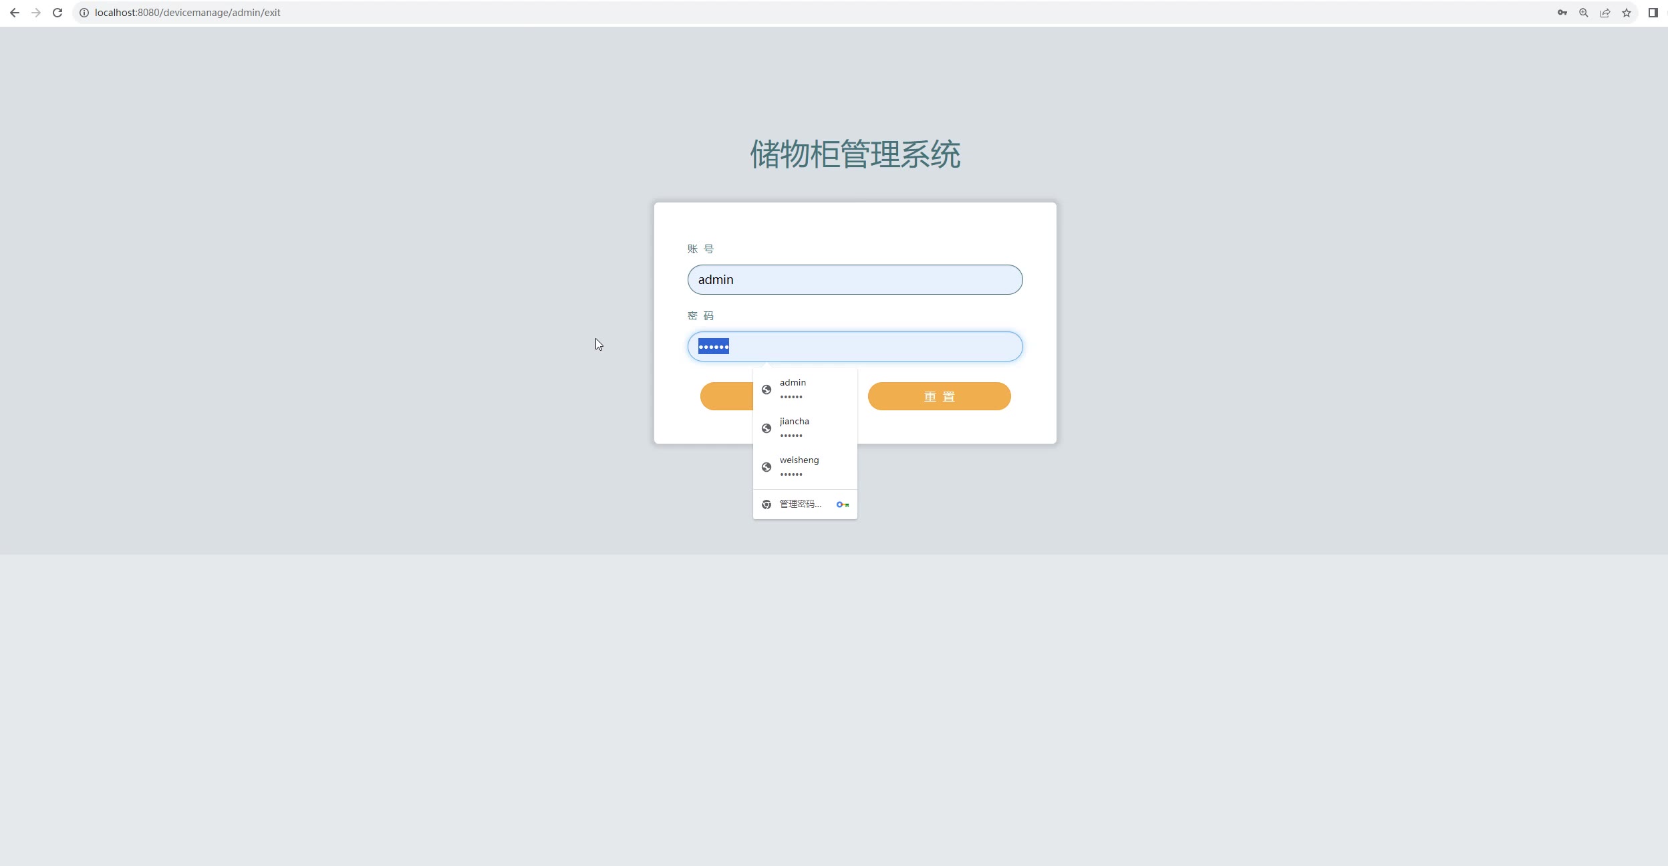The width and height of the screenshot is (1668, 866).
Task: Open the zoom magnifier icon in address bar
Action: click(1584, 13)
